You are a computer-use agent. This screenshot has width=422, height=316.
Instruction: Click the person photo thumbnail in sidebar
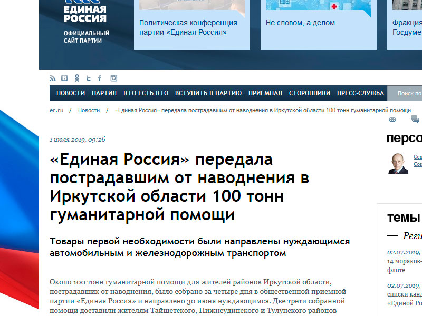(398, 163)
